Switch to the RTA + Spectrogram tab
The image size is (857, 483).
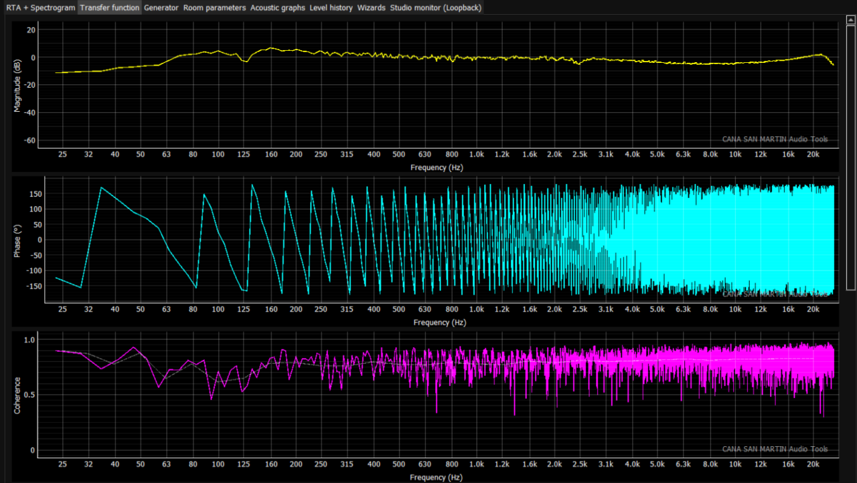point(40,7)
